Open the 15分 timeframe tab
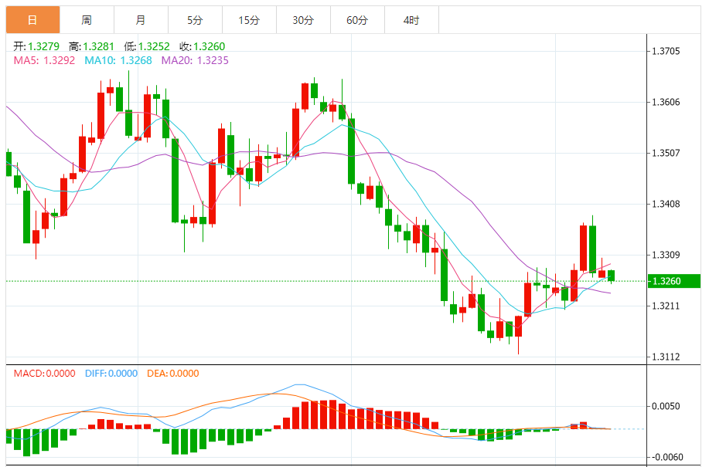The width and height of the screenshot is (709, 467). tap(249, 20)
